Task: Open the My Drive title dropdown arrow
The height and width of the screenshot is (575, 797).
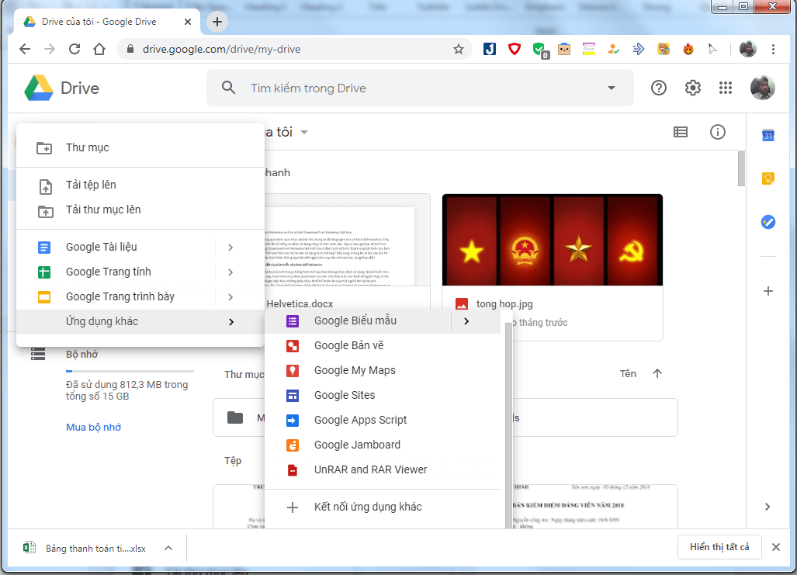Action: point(304,132)
